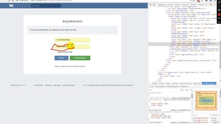The height and width of the screenshot is (124, 221).
Task: Click the green 'Регистрация' button
Action: [x=80, y=58]
